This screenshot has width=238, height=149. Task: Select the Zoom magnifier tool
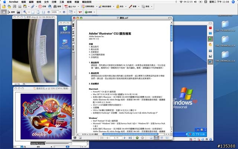[25, 12]
